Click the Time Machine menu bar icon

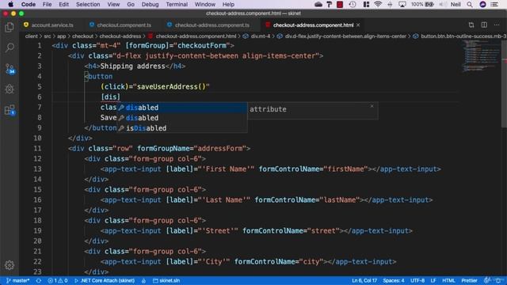click(x=353, y=4)
